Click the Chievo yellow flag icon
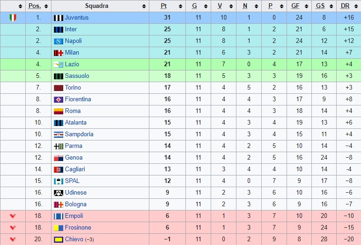 [59, 240]
